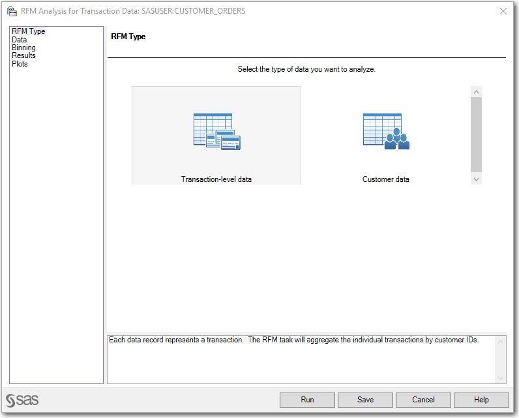Click the RFM task icon in title bar
Image resolution: width=519 pixels, height=418 pixels.
[12, 11]
